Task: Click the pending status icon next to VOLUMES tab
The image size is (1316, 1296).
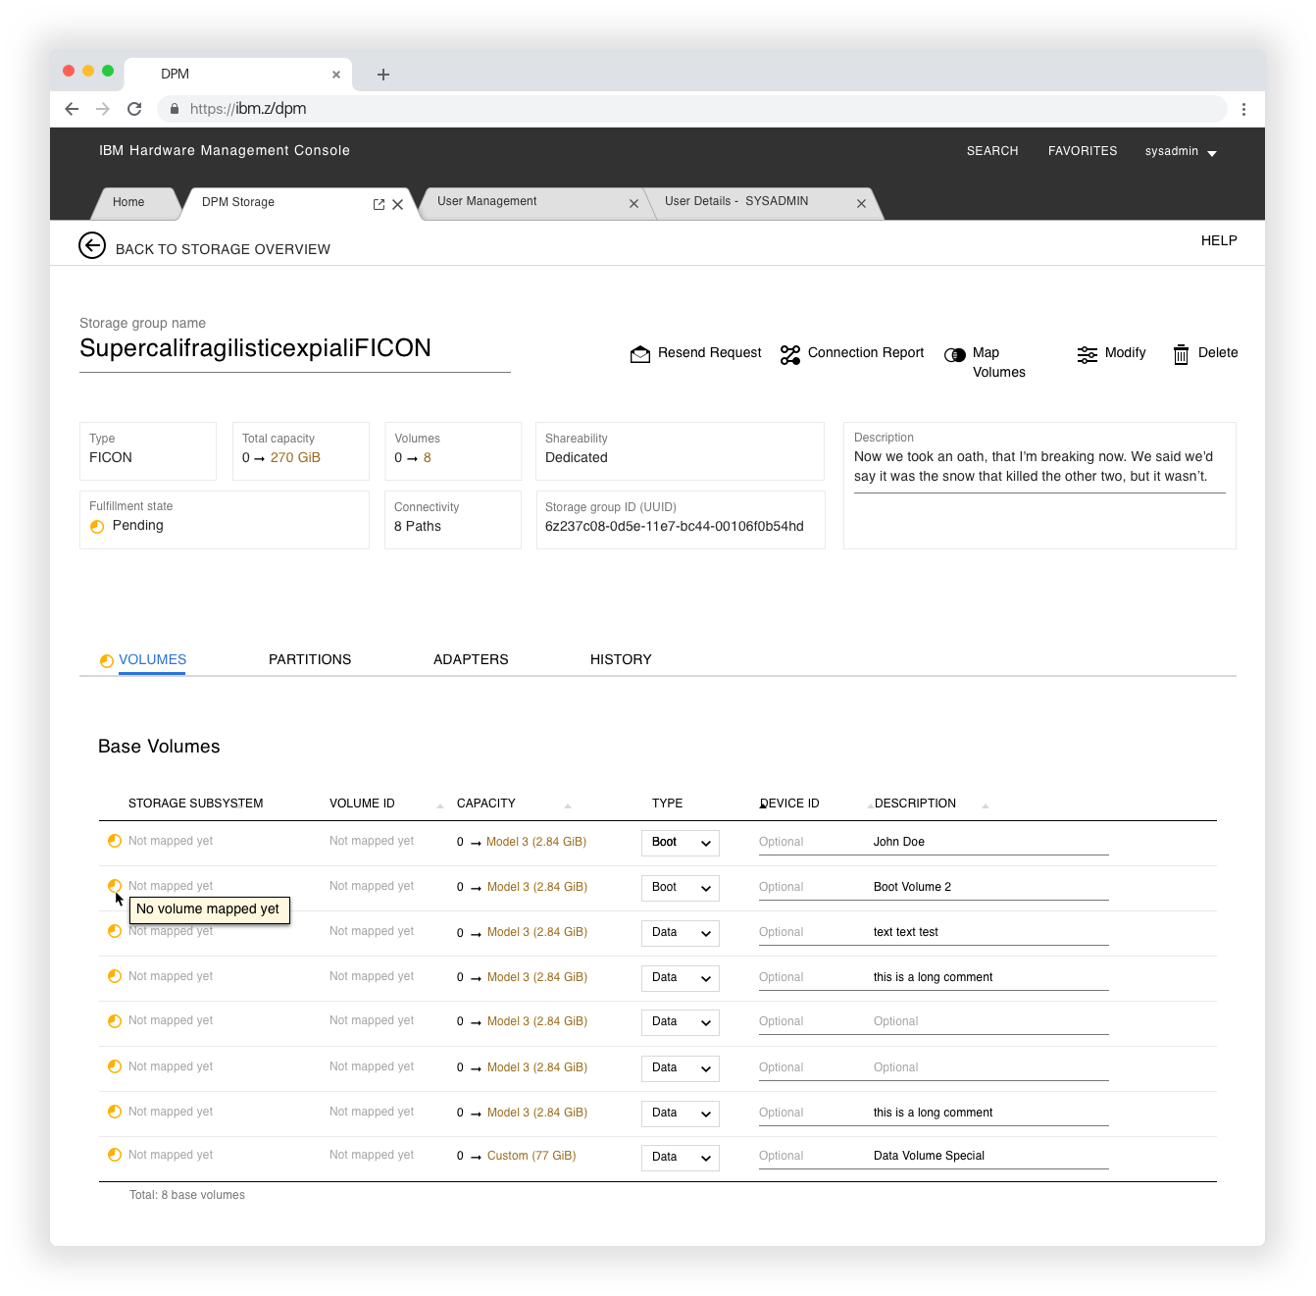Action: [x=107, y=660]
